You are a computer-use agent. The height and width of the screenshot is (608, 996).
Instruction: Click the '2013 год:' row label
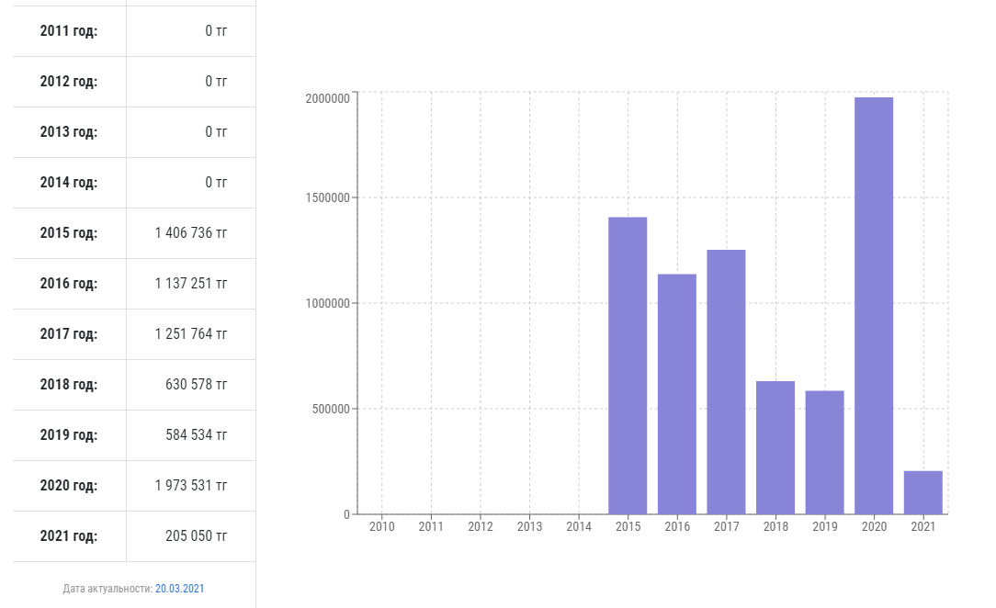click(x=69, y=132)
